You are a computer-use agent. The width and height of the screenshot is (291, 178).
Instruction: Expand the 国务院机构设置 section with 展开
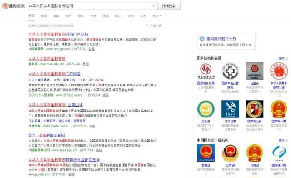pyautogui.click(x=283, y=59)
